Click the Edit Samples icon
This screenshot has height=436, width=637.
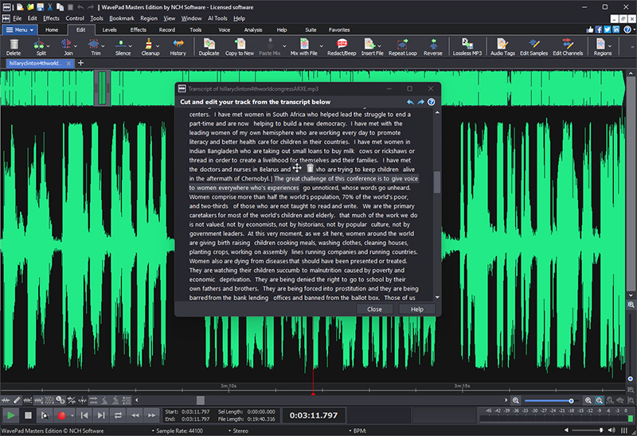point(533,45)
